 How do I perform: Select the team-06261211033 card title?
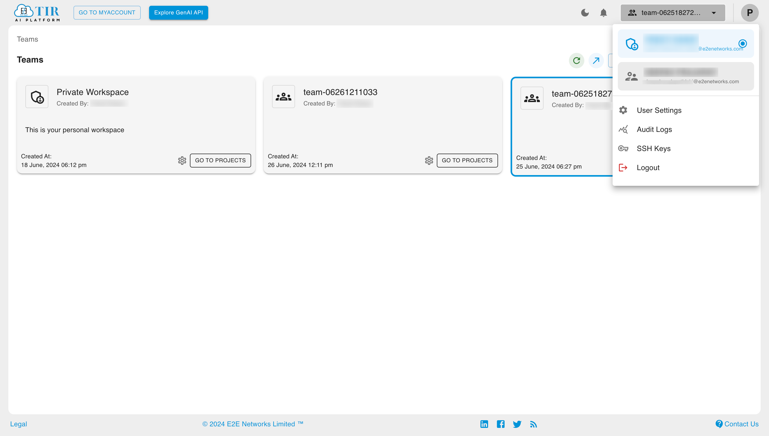pos(340,92)
